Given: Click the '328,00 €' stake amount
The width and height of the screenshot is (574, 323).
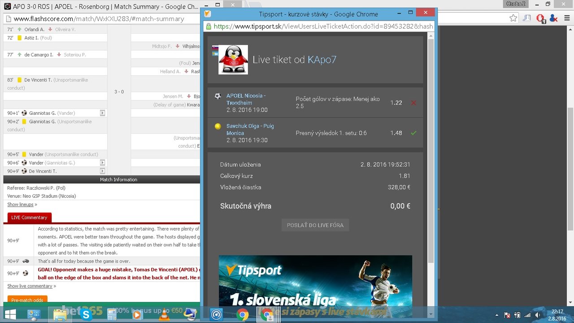Looking at the screenshot, I should 399,188.
